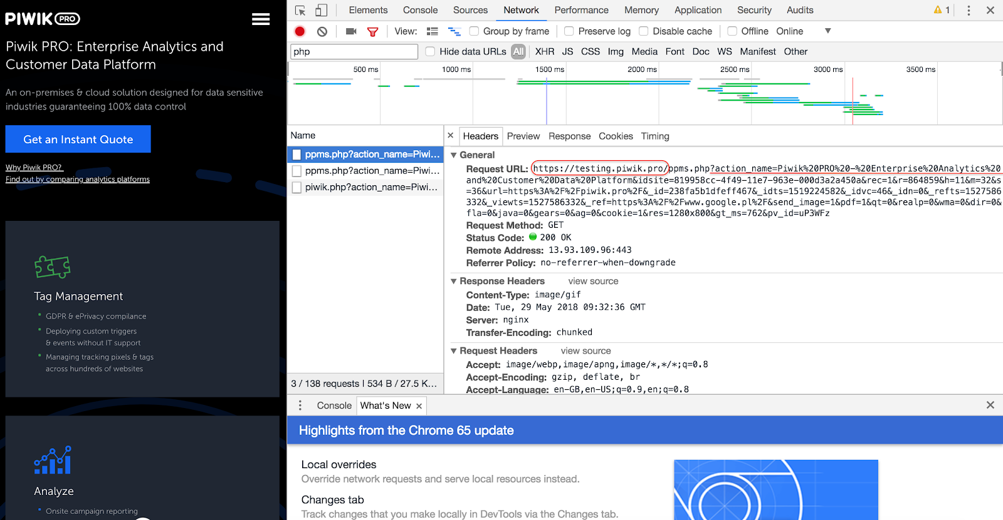The height and width of the screenshot is (520, 1003).
Task: Go to the Sources panel
Action: click(x=470, y=10)
